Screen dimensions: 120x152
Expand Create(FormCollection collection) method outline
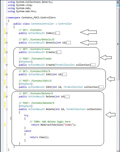(6, 65)
